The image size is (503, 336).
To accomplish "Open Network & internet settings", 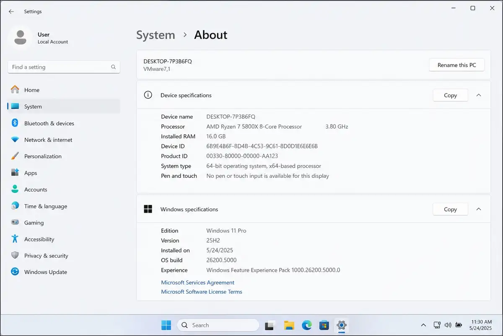I will pos(64,140).
